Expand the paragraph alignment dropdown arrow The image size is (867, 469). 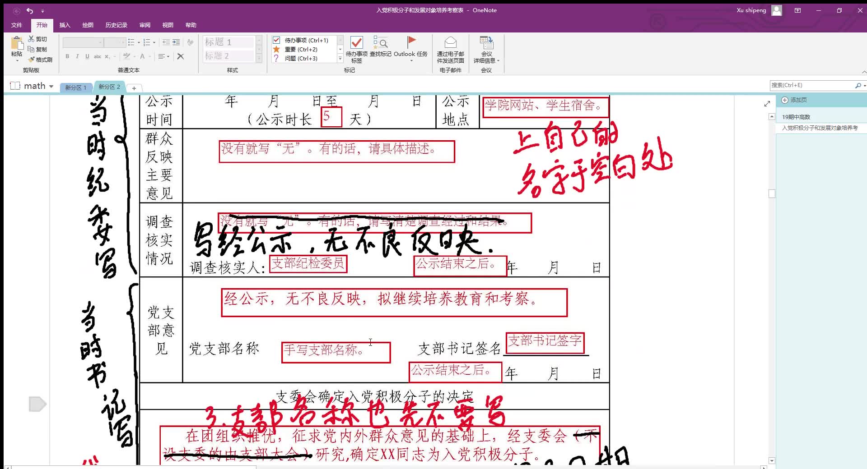[x=168, y=56]
